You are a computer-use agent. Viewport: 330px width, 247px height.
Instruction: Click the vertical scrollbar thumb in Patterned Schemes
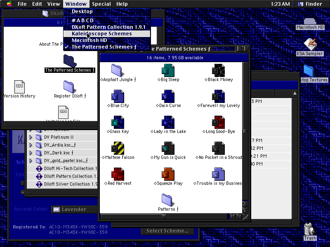[245, 131]
